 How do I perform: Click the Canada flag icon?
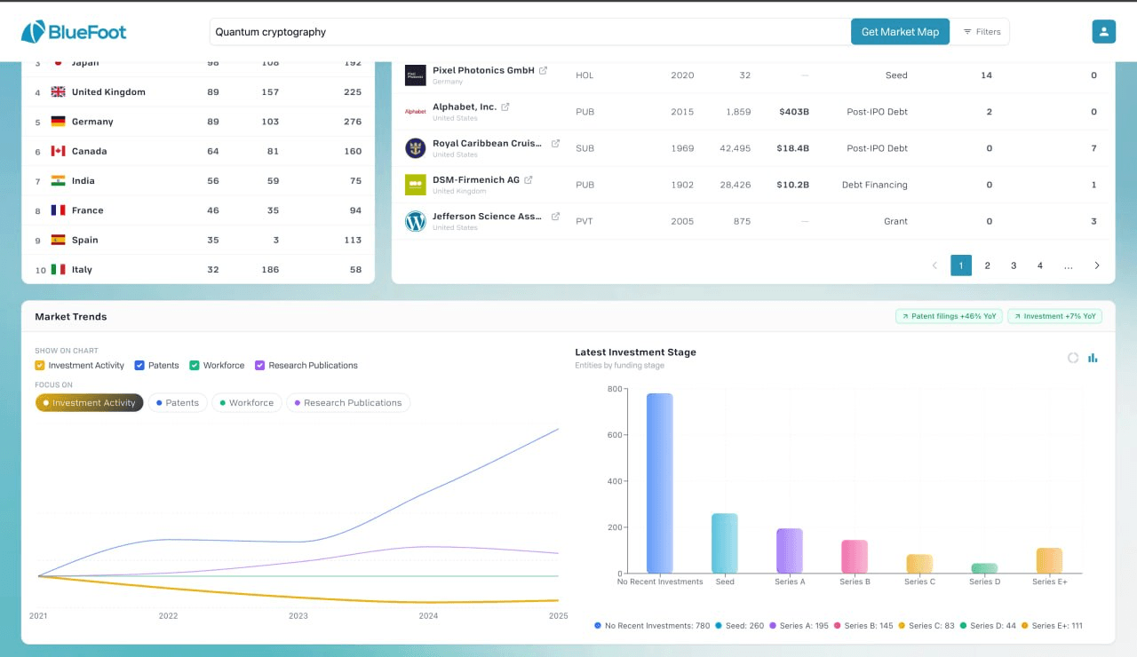coord(59,151)
